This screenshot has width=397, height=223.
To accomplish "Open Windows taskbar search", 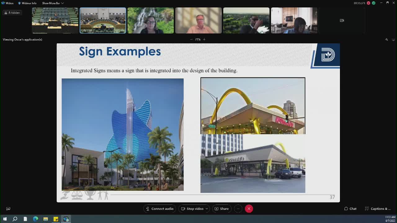I will pyautogui.click(x=15, y=219).
